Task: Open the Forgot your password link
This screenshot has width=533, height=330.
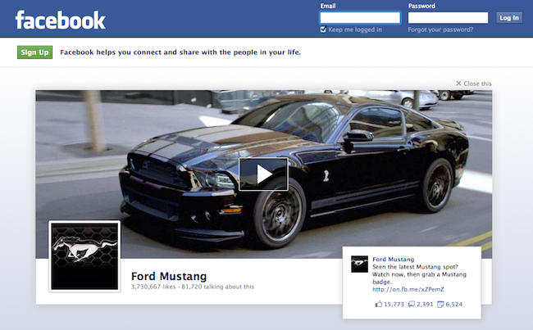Action: (440, 29)
